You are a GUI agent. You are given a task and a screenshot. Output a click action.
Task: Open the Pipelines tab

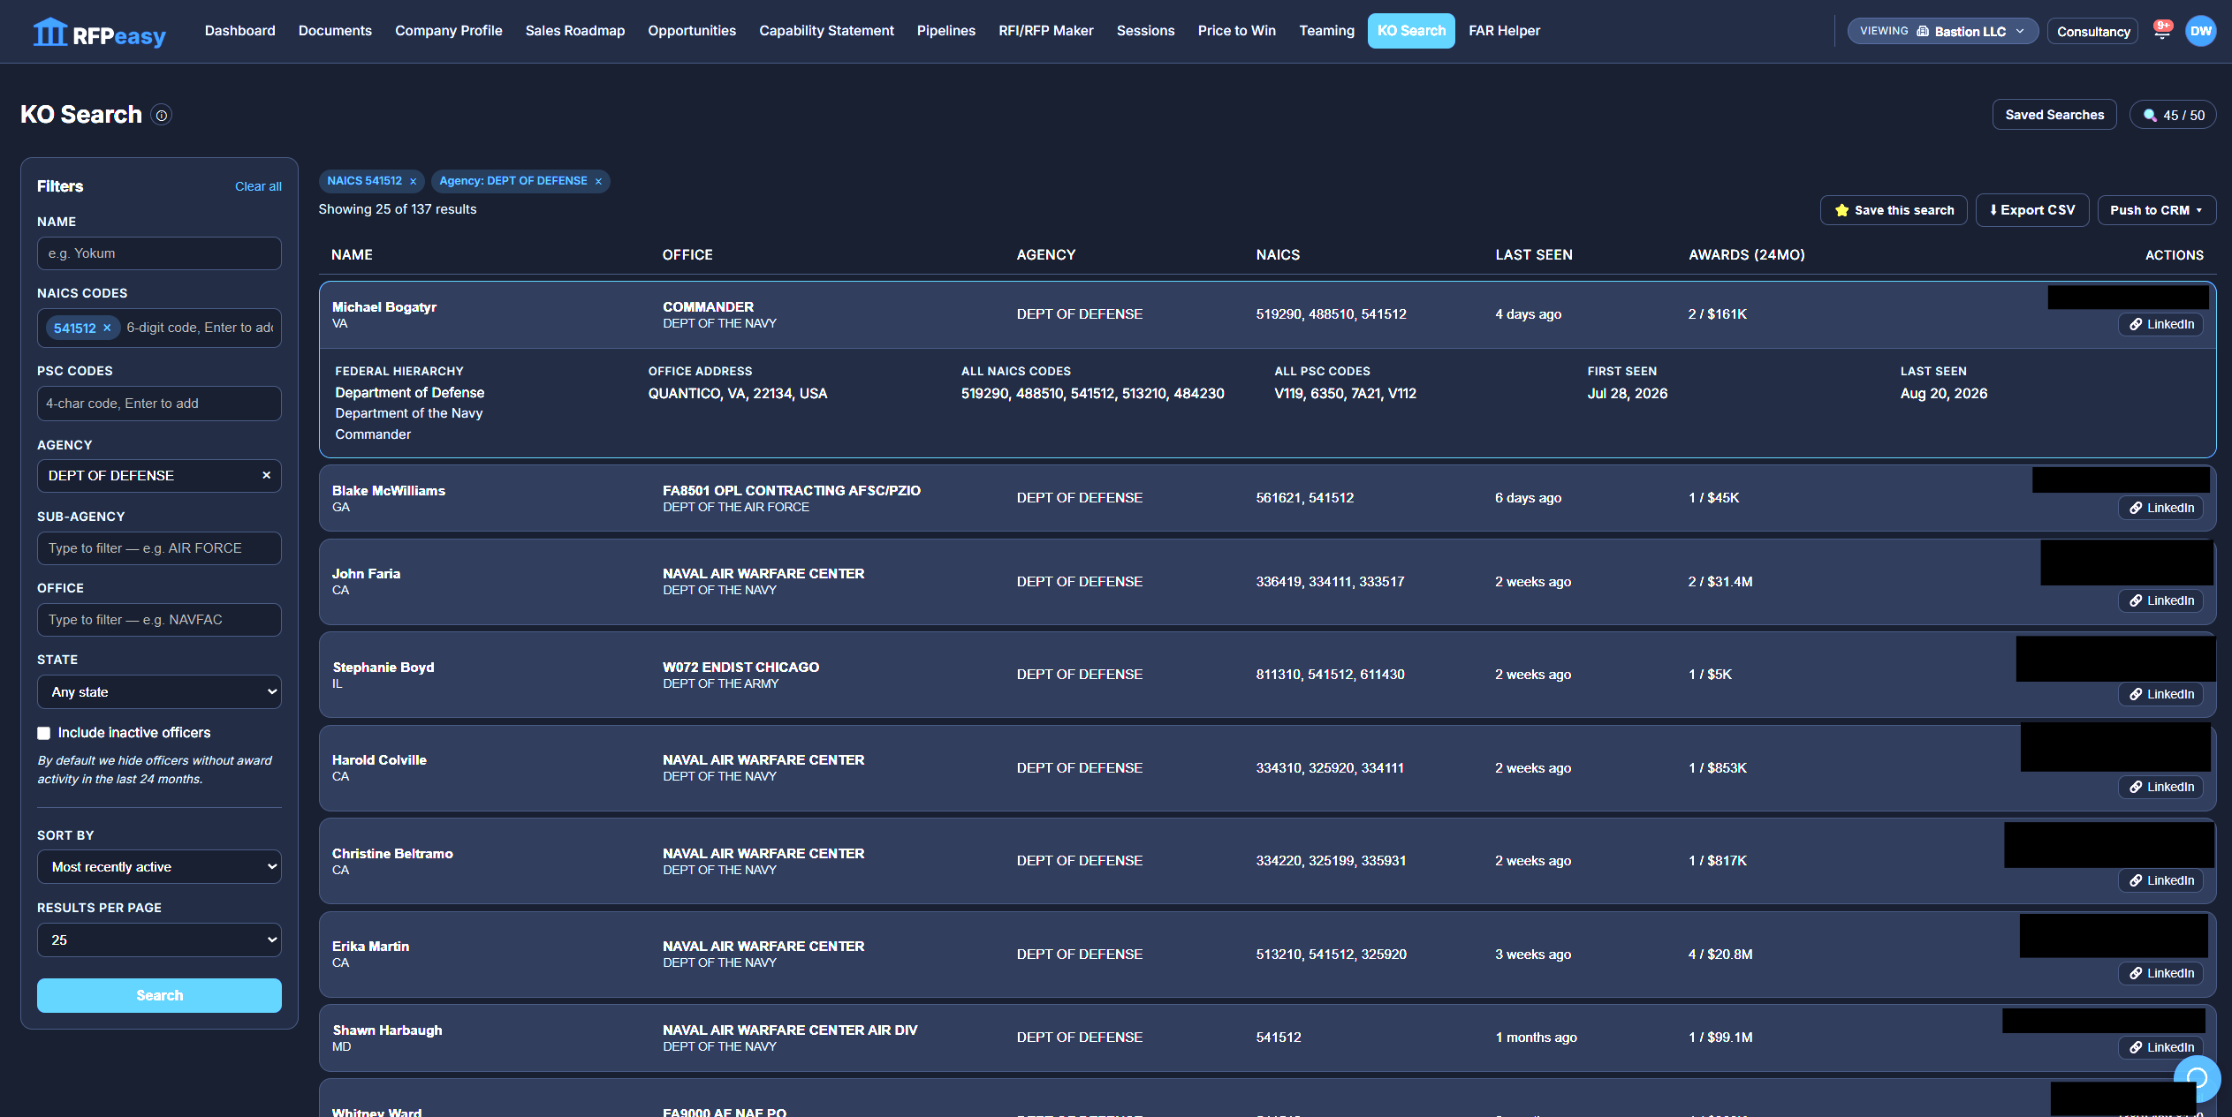946,31
